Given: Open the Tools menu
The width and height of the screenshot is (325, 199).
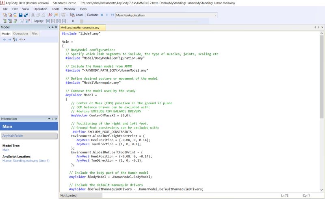Looking at the screenshot, I should pyautogui.click(x=55, y=9).
